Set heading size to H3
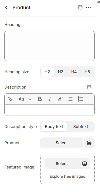 [61, 72]
